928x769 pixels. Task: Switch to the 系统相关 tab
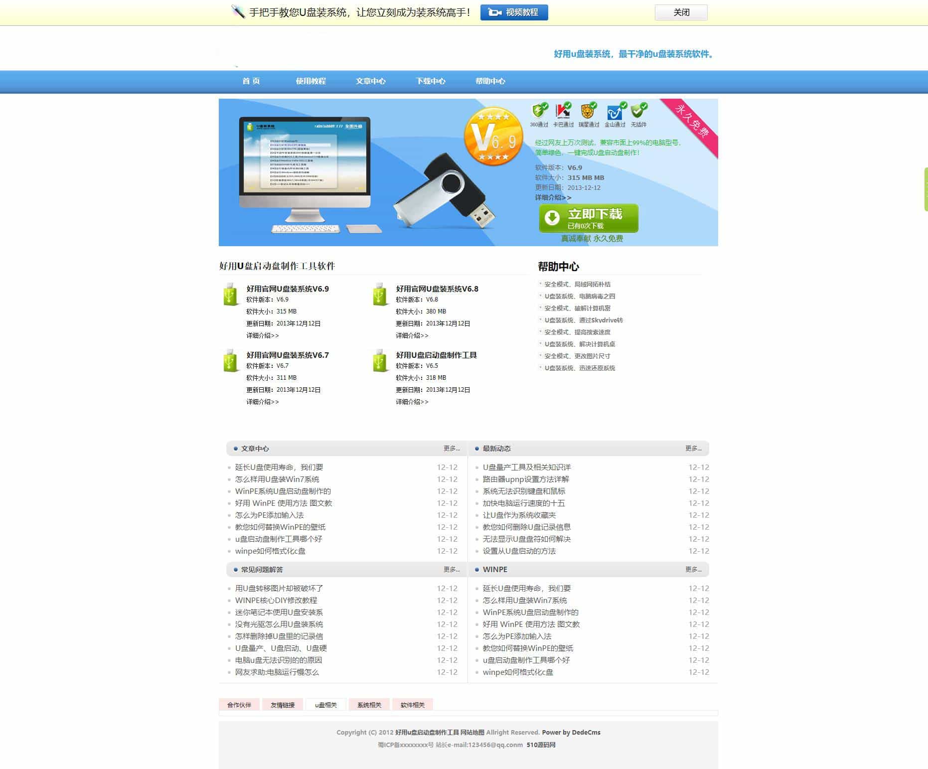[x=369, y=705]
